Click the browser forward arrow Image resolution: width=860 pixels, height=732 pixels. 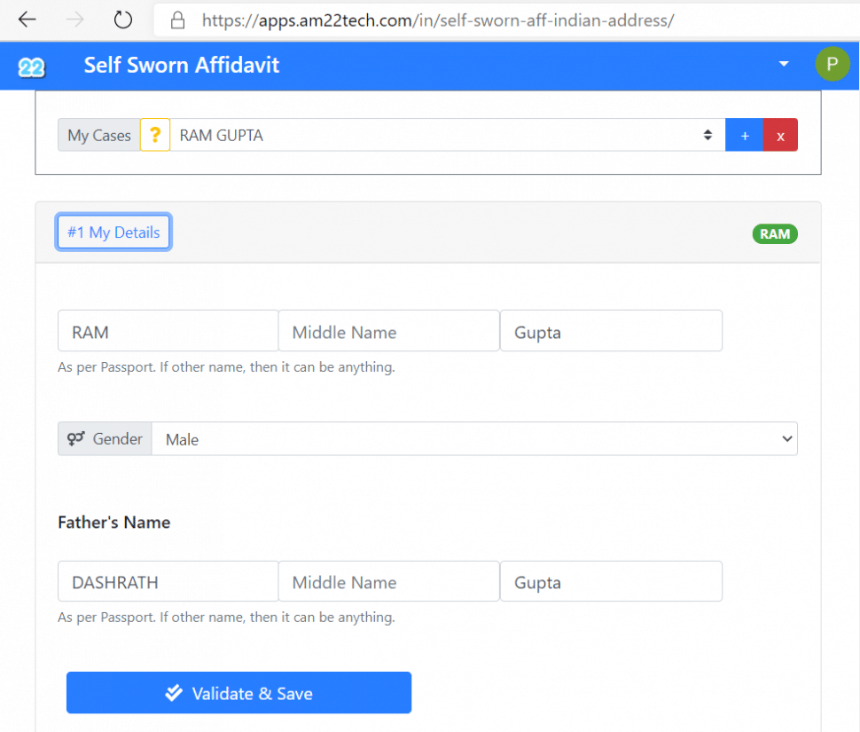click(x=76, y=20)
